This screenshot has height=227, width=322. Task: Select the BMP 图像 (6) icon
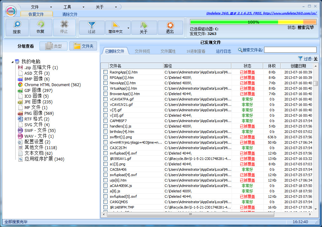(20, 79)
